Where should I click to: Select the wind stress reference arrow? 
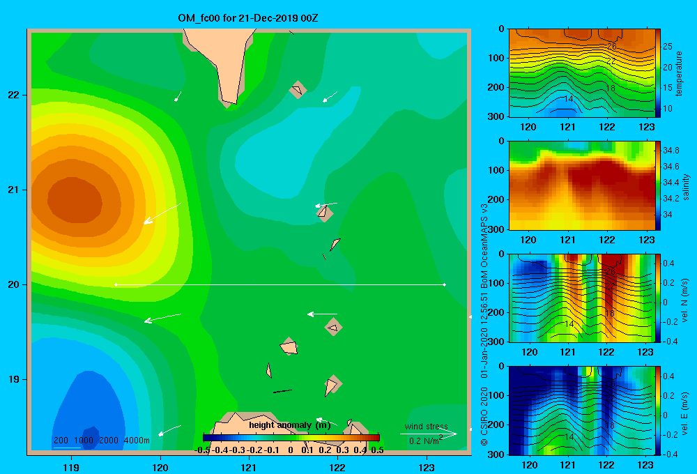[428, 434]
